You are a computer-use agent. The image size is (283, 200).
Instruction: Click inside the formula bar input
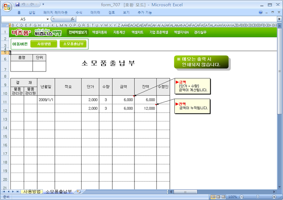click(x=176, y=19)
